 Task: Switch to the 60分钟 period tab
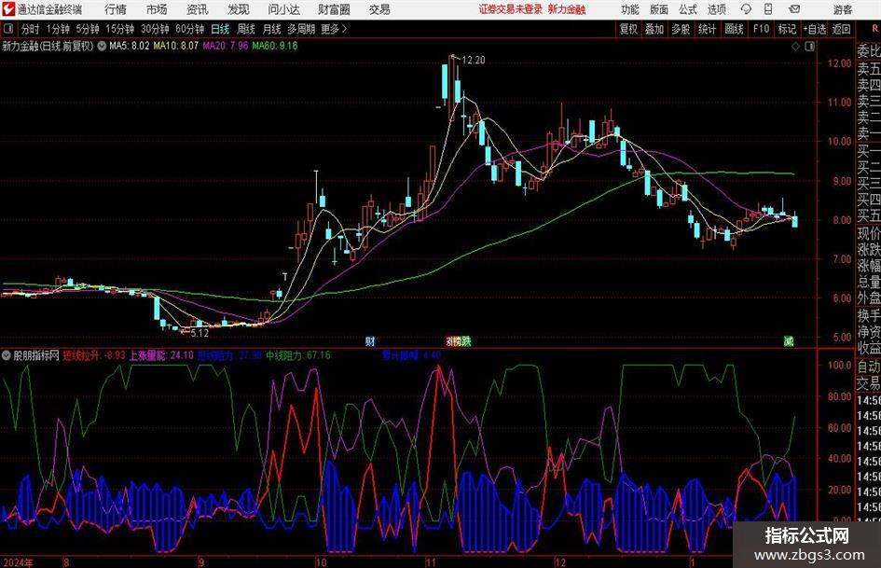pos(189,29)
